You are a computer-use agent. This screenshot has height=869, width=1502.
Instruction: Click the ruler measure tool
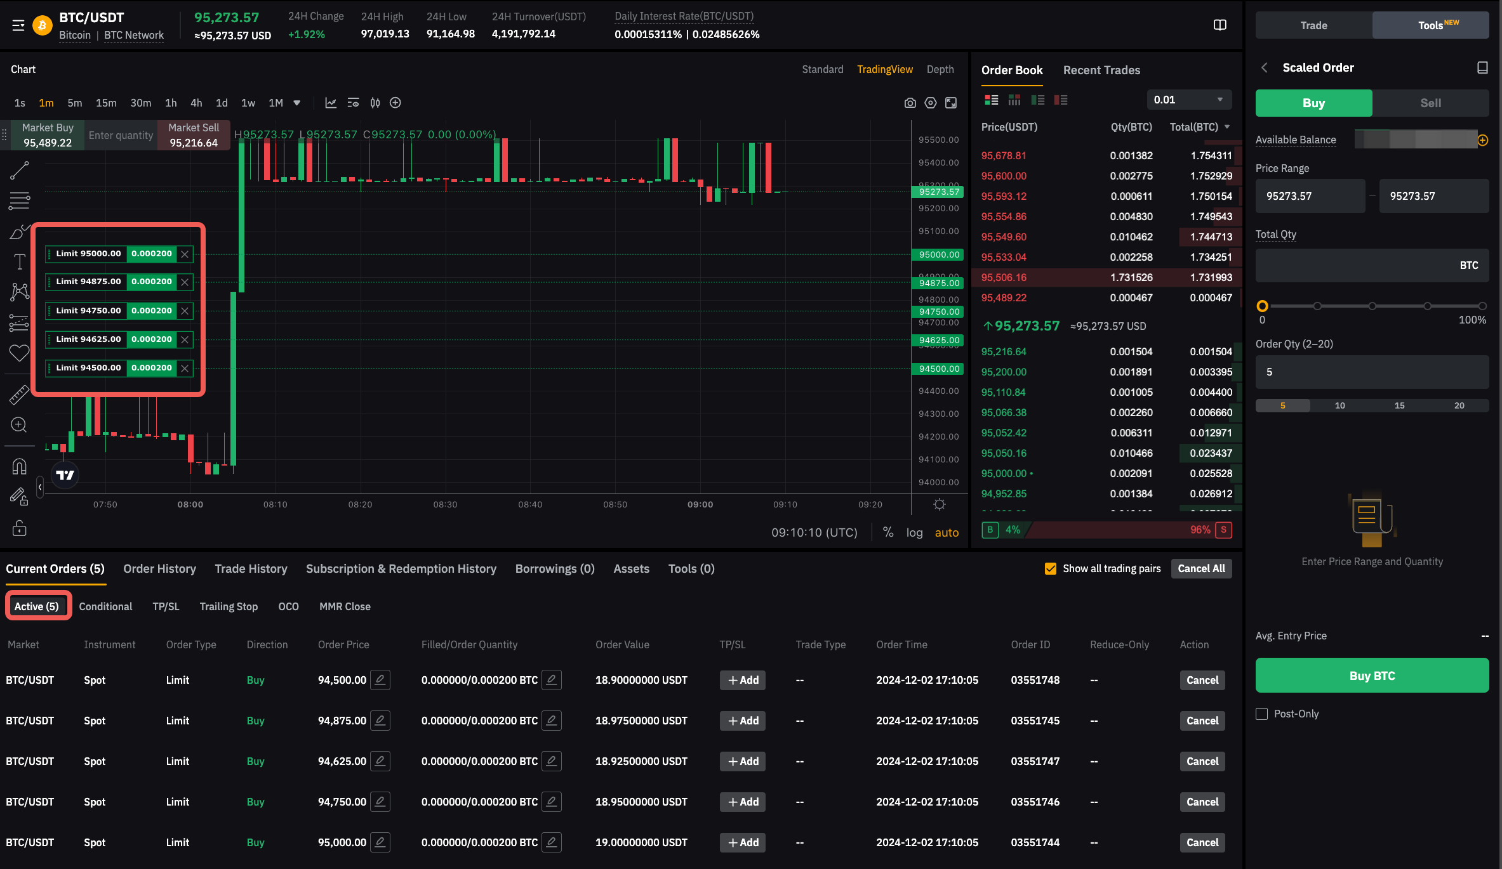pos(19,395)
